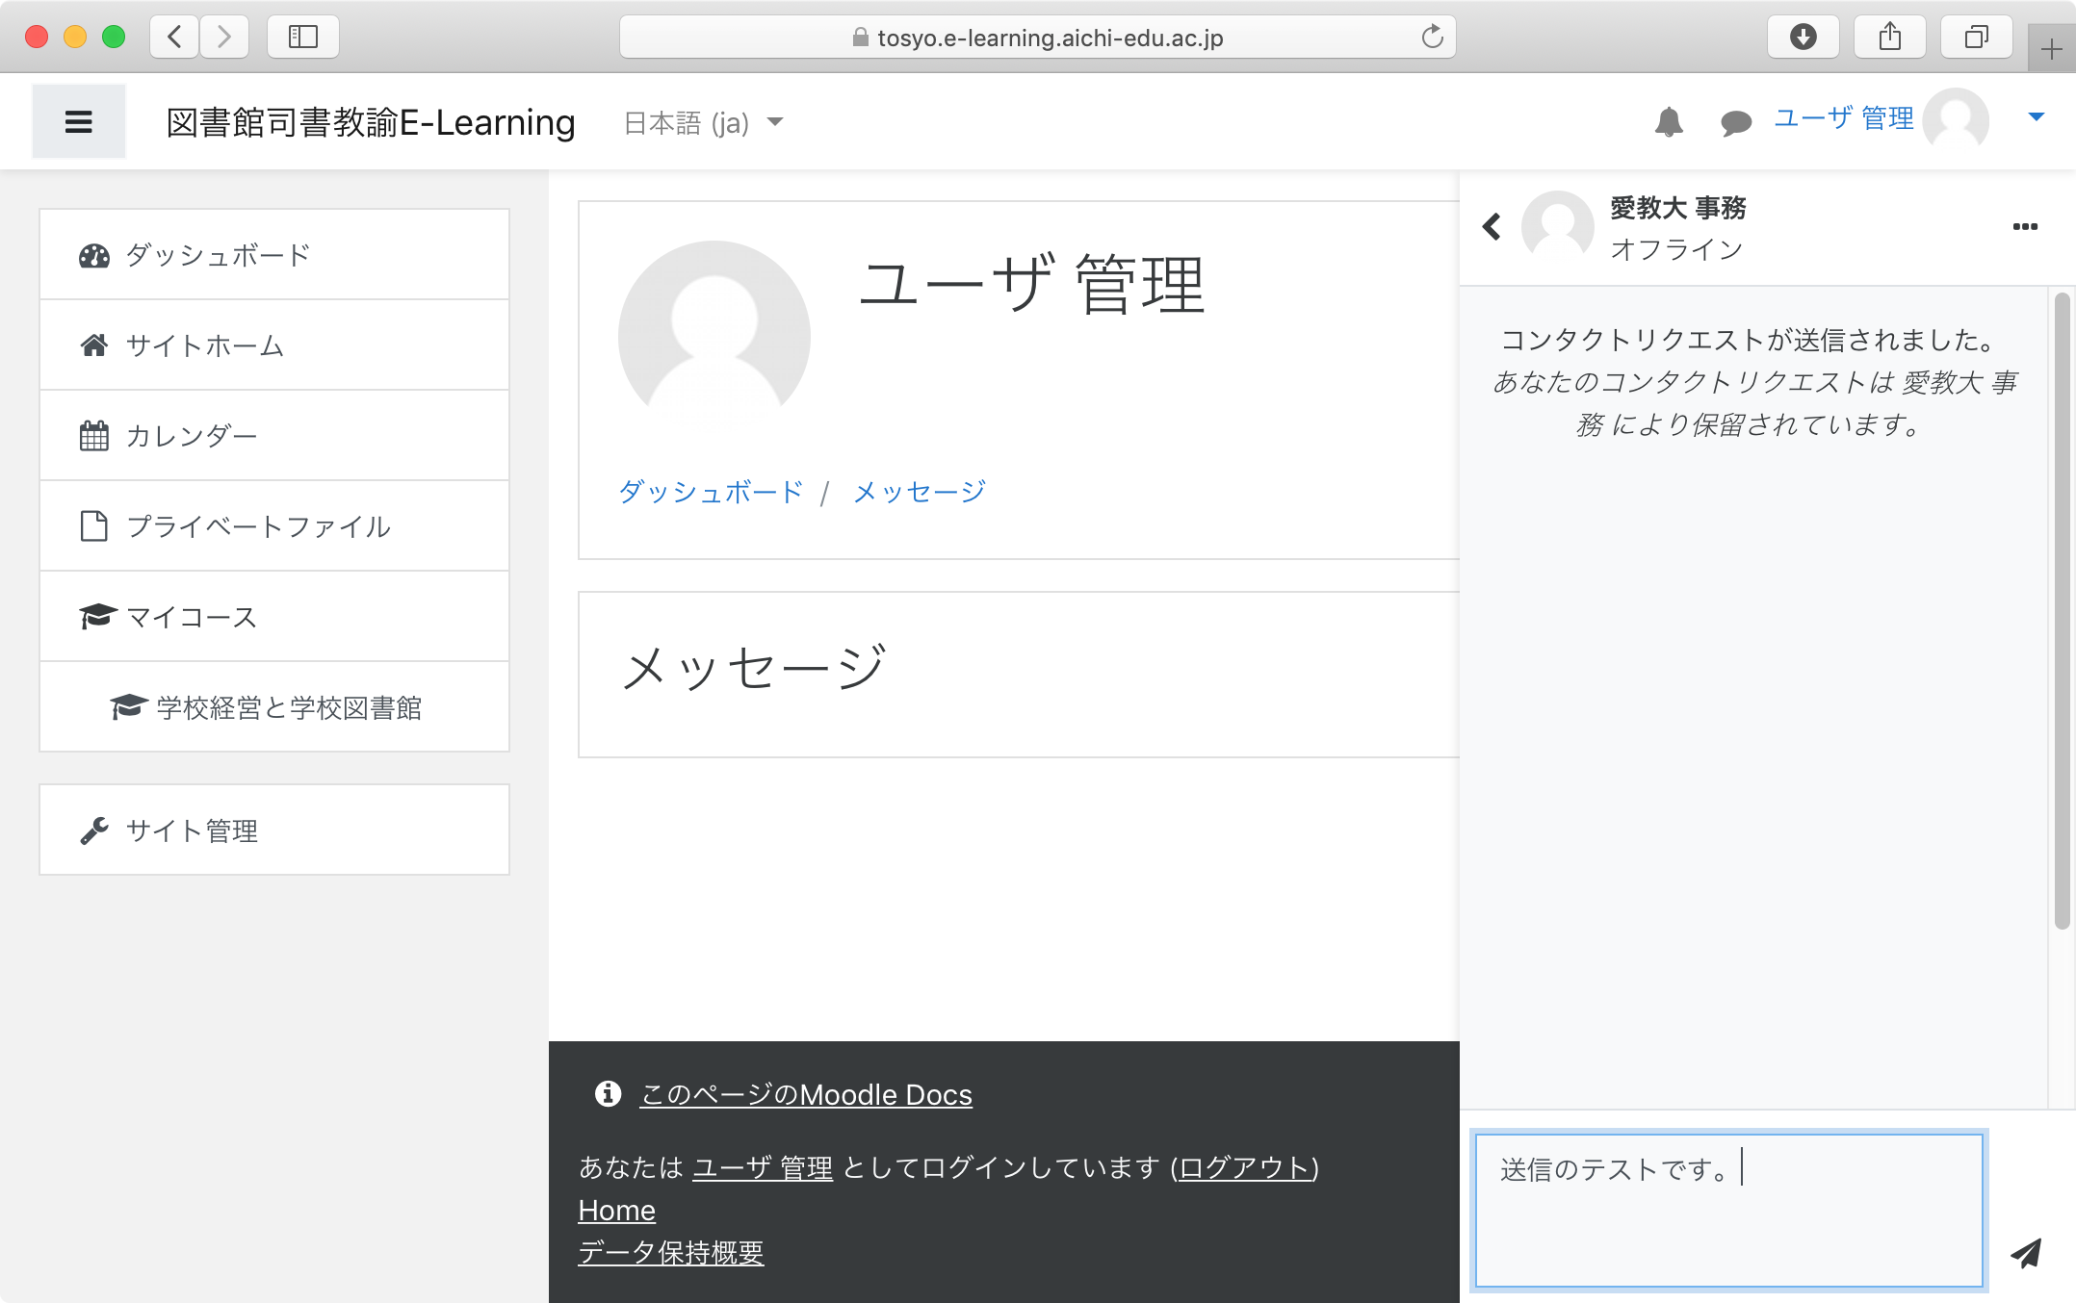Image resolution: width=2076 pixels, height=1303 pixels.
Task: Click the Moodle Docs info icon
Action: [608, 1093]
